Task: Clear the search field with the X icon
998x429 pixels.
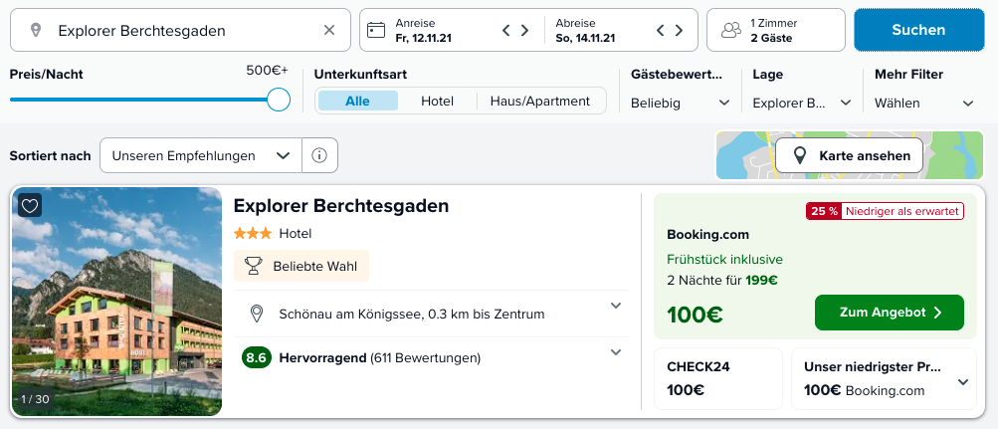Action: [x=329, y=30]
